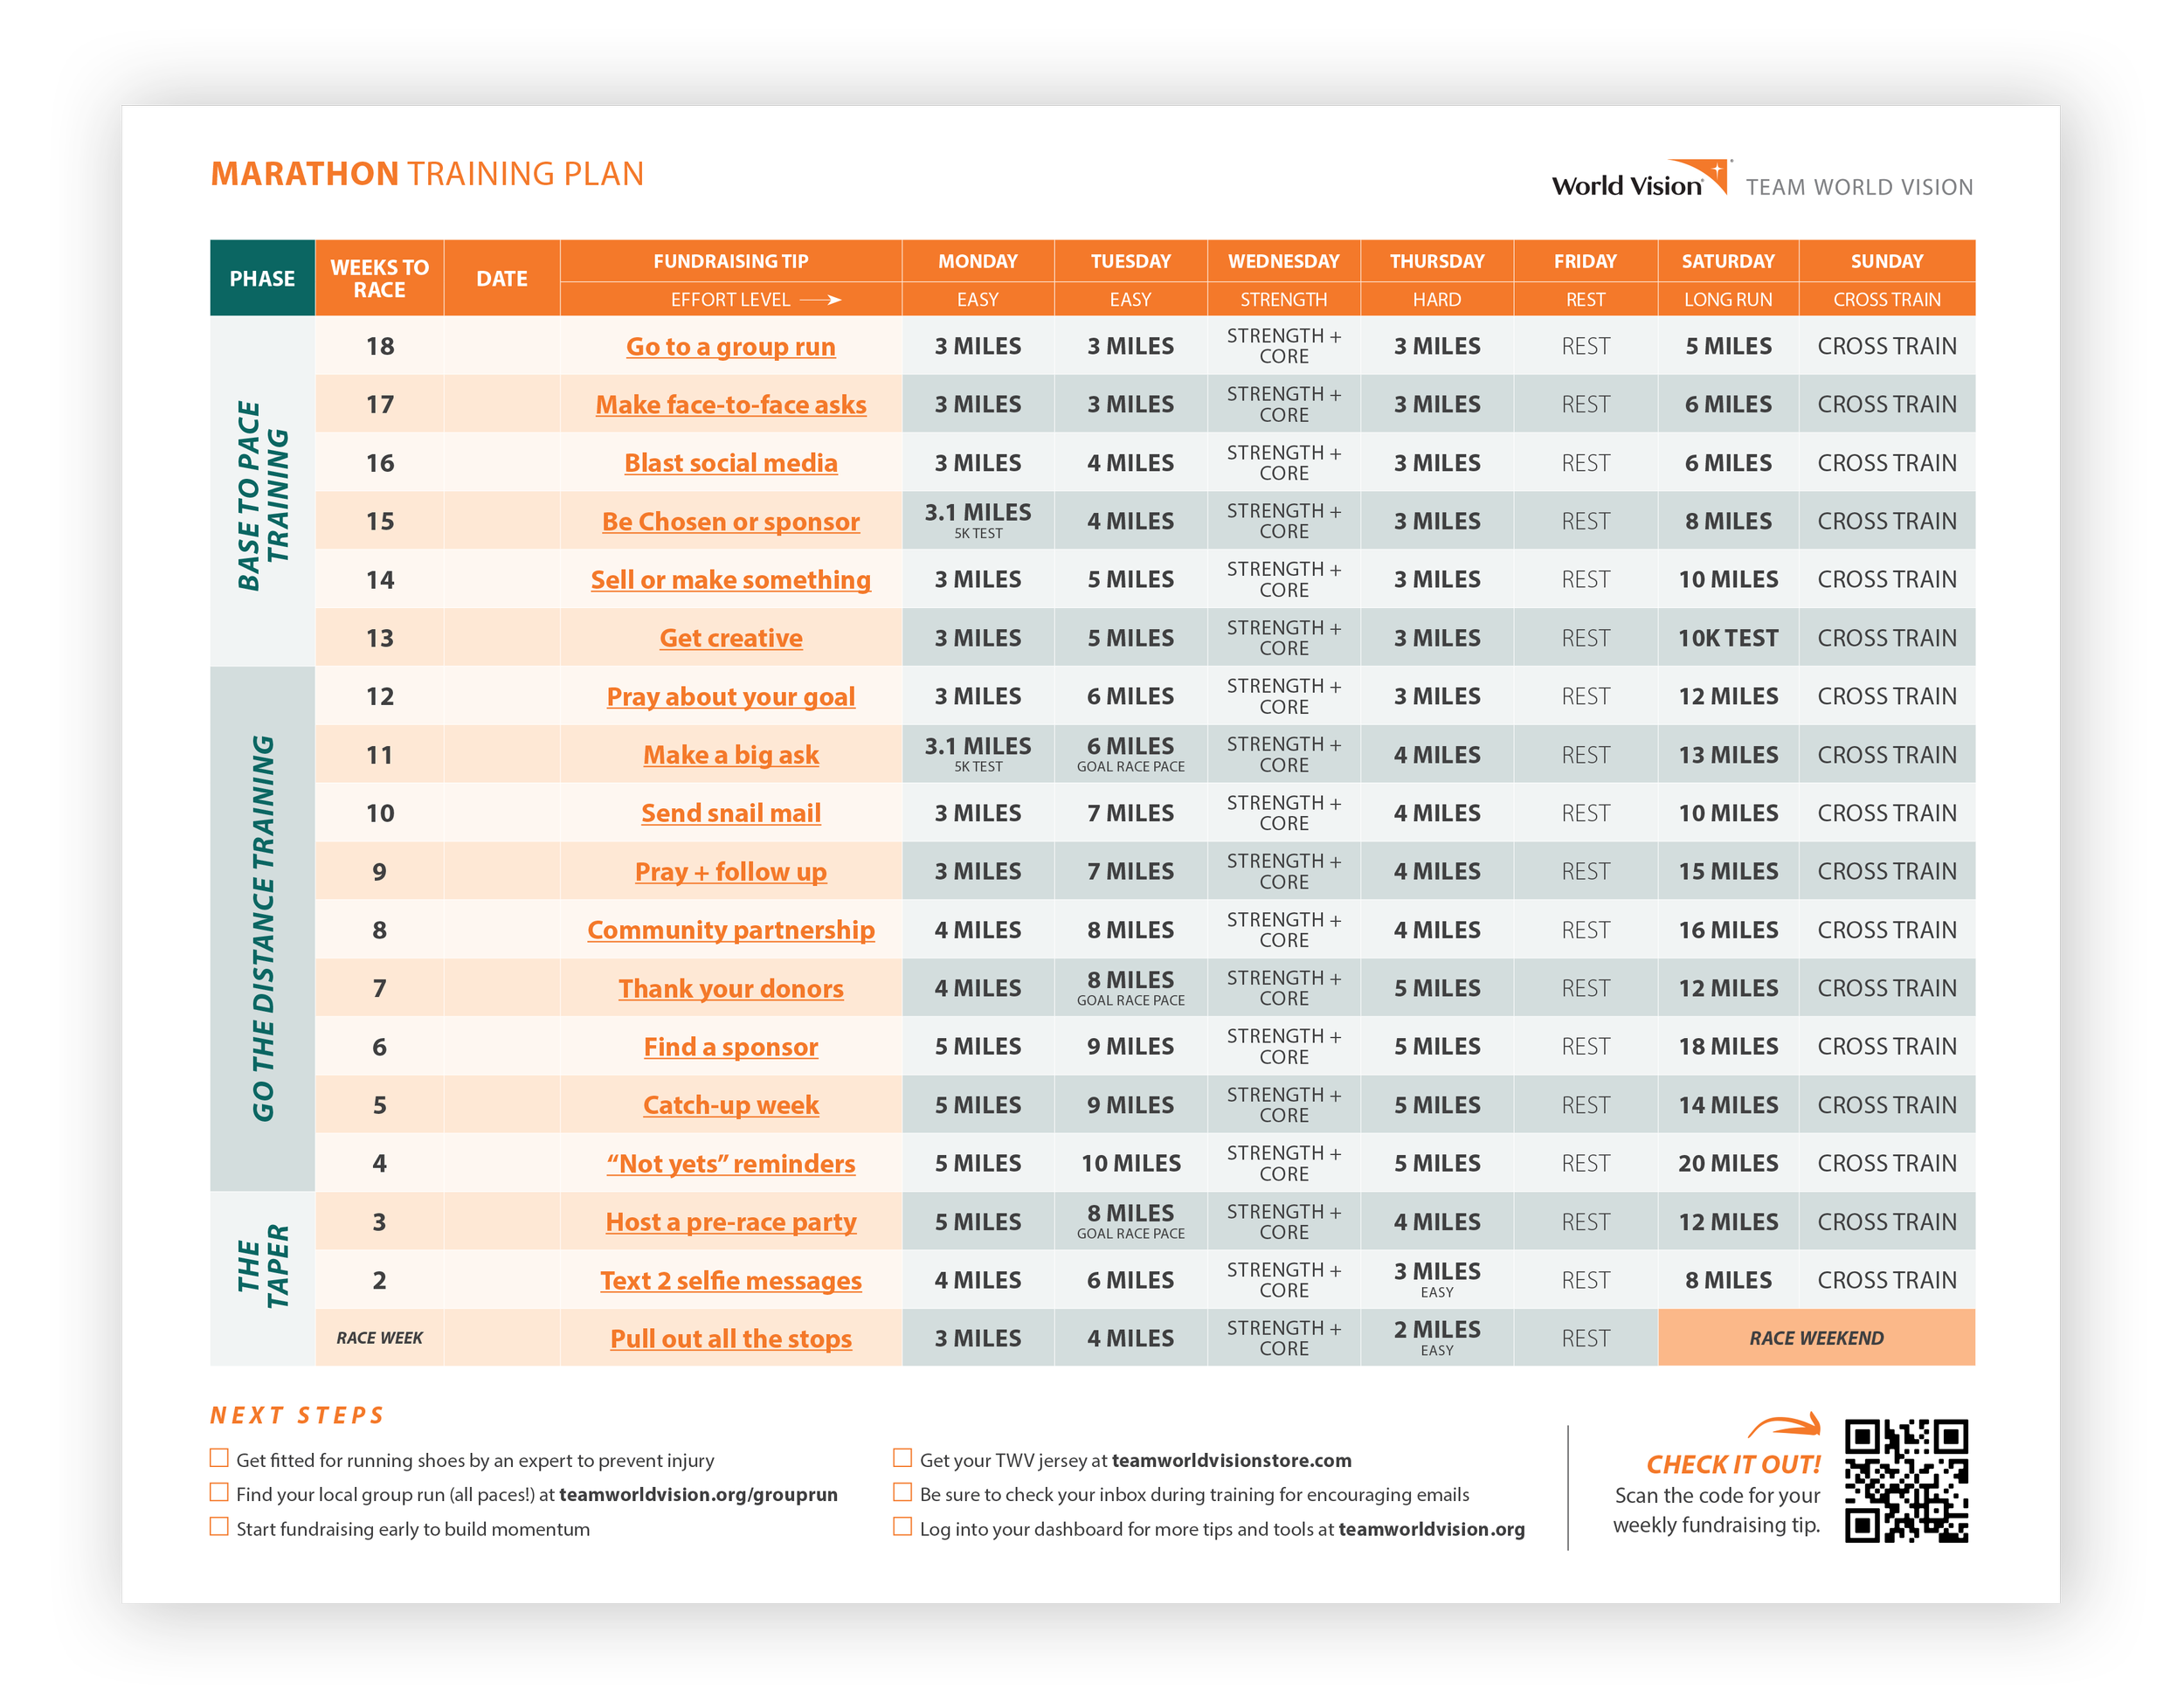The width and height of the screenshot is (2184, 1702).
Task: Open the Blast social media link
Action: pos(730,463)
